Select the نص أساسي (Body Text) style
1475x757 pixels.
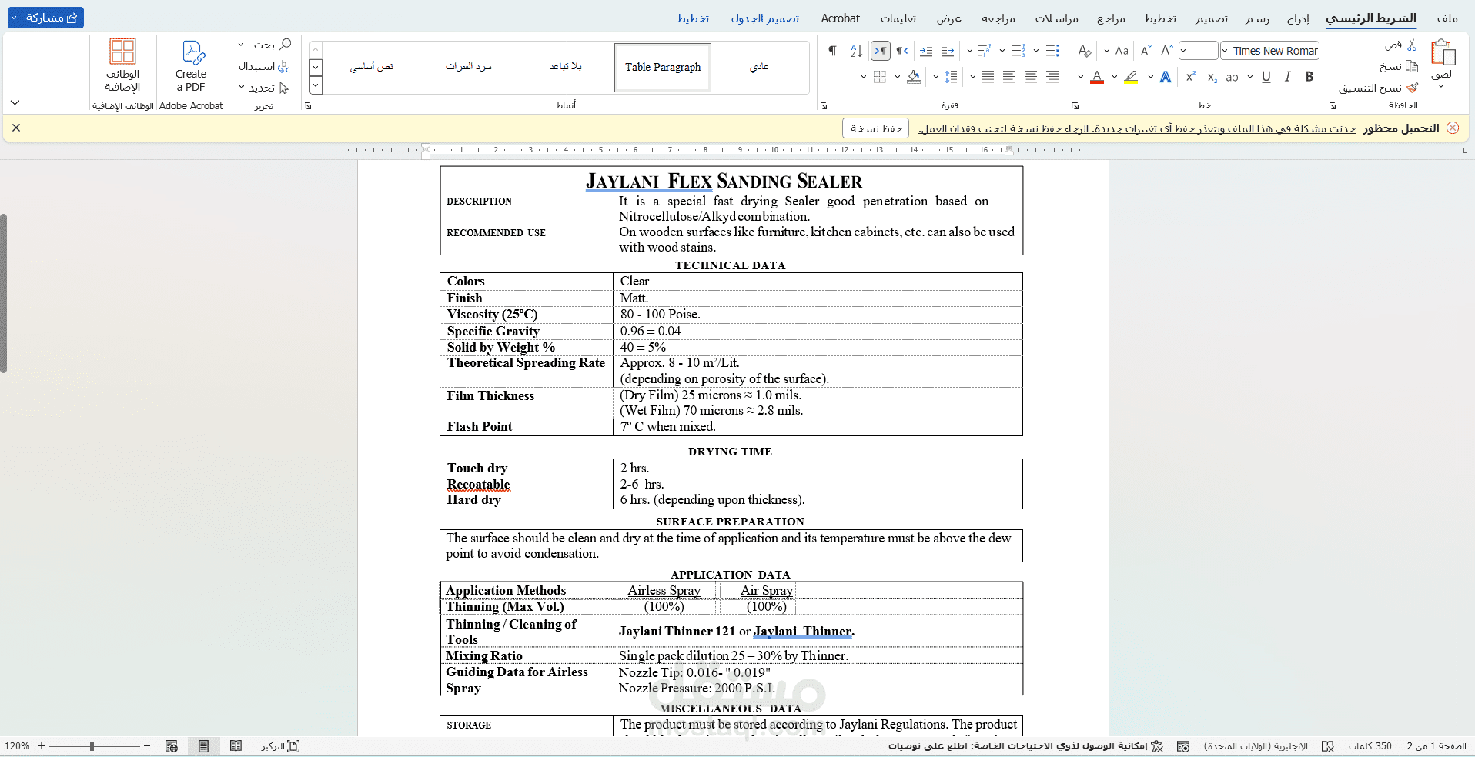371,68
